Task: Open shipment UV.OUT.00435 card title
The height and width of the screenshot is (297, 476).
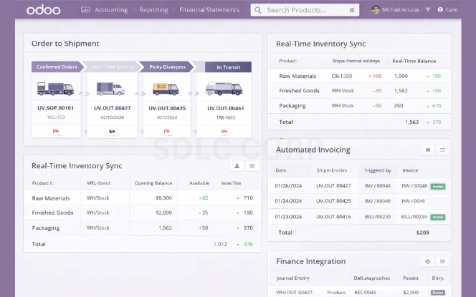Action: pyautogui.click(x=167, y=108)
